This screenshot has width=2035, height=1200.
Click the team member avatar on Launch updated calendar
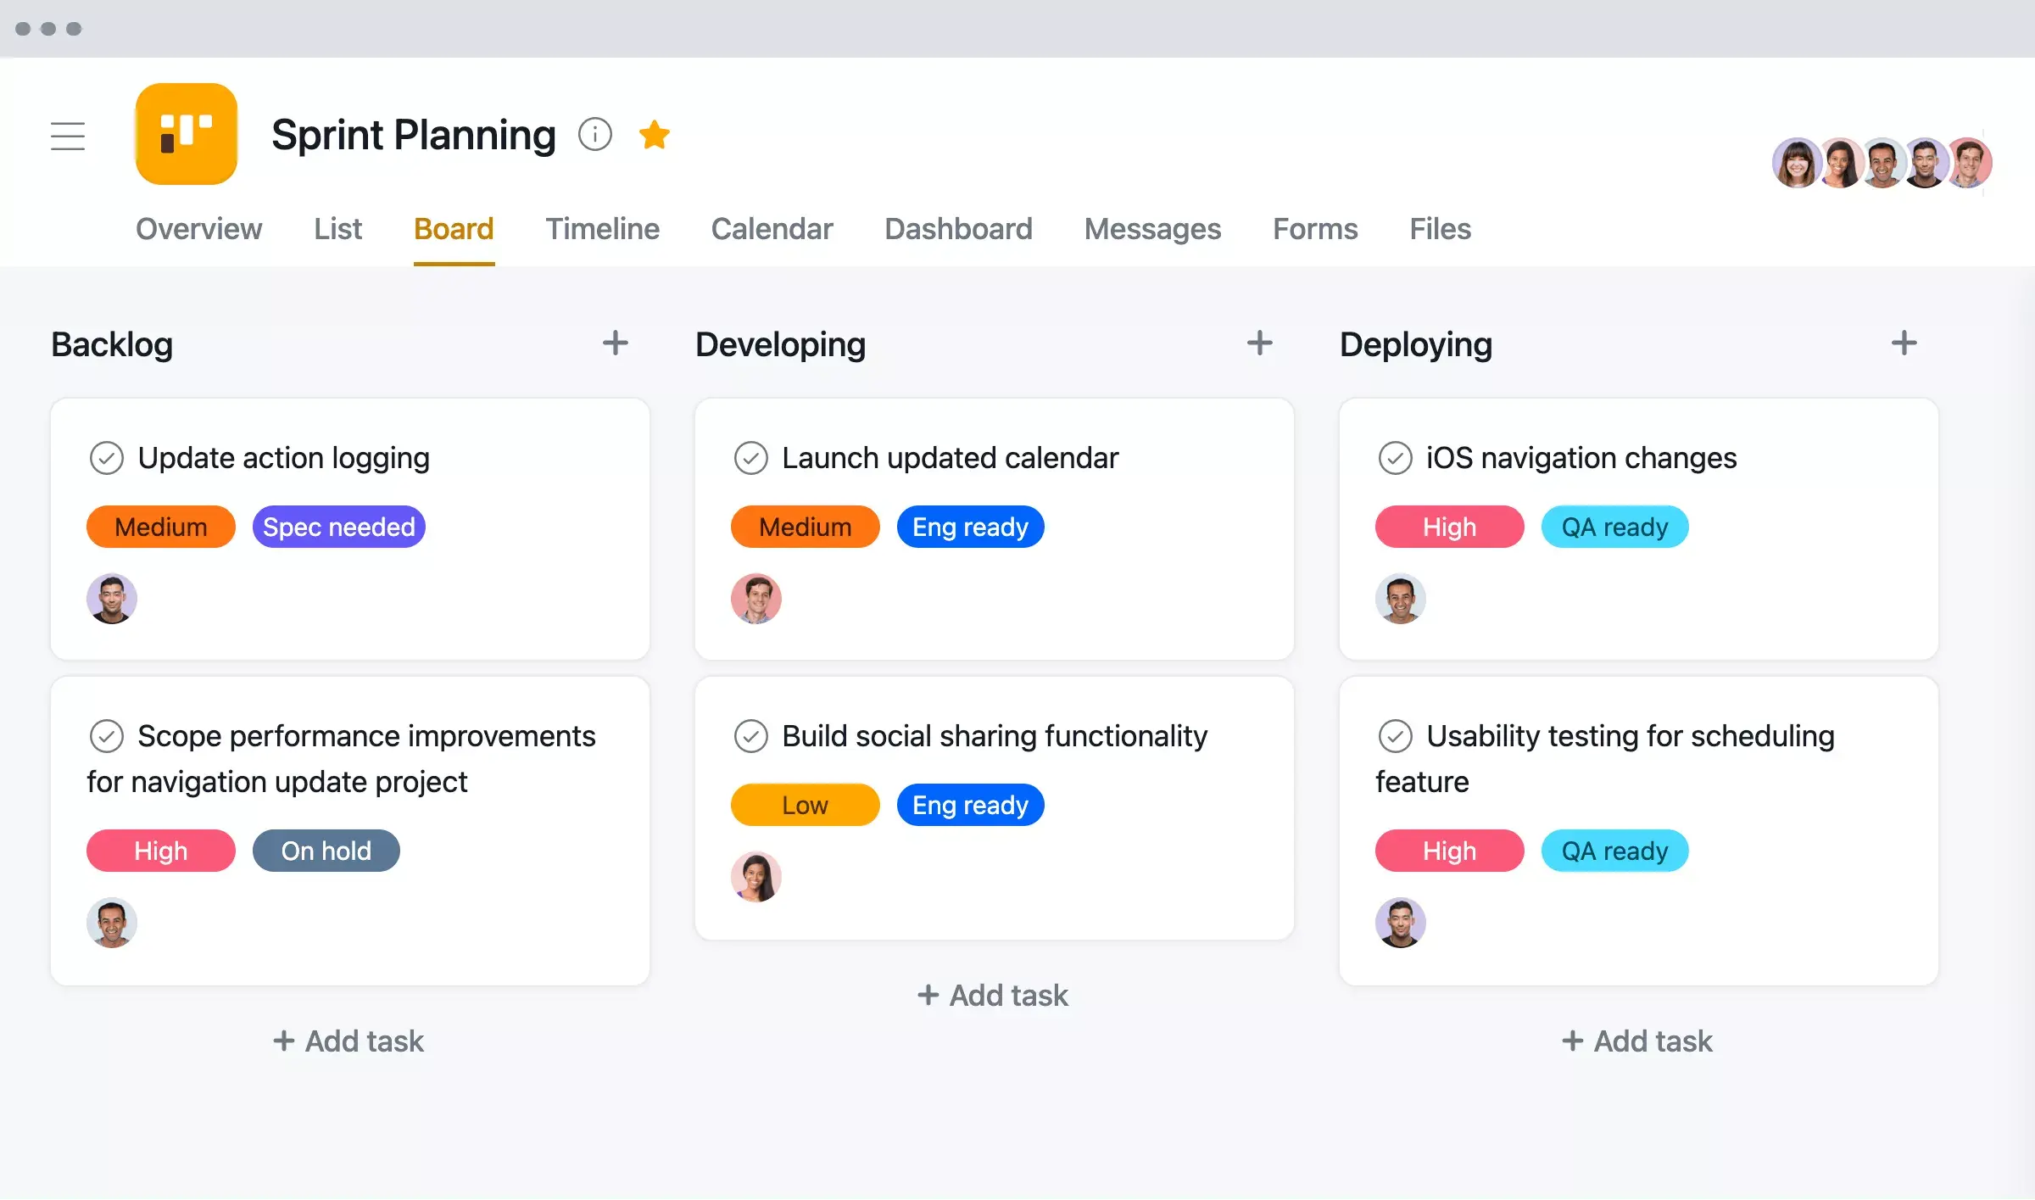click(x=757, y=599)
